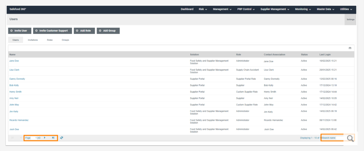
Task: Open the PRP Control dropdown
Action: point(246,9)
